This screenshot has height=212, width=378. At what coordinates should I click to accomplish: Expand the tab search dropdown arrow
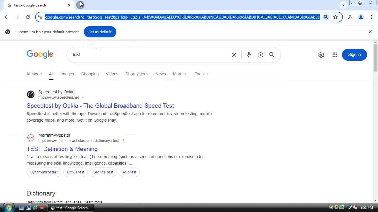tap(343, 5)
